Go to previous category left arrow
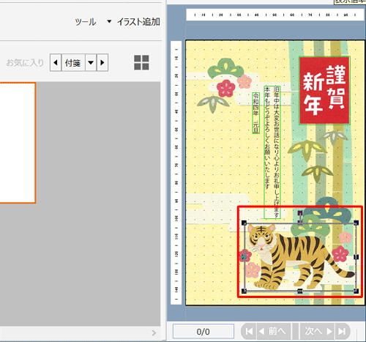The image size is (366, 342). pyautogui.click(x=56, y=63)
